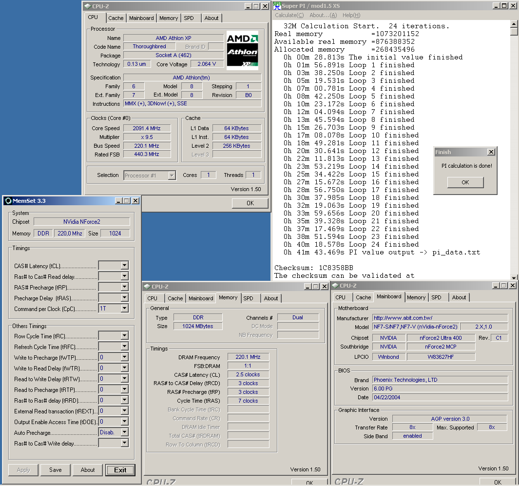Click the DRAM Frequency 220.1 MHz field
The height and width of the screenshot is (486, 519).
248,357
